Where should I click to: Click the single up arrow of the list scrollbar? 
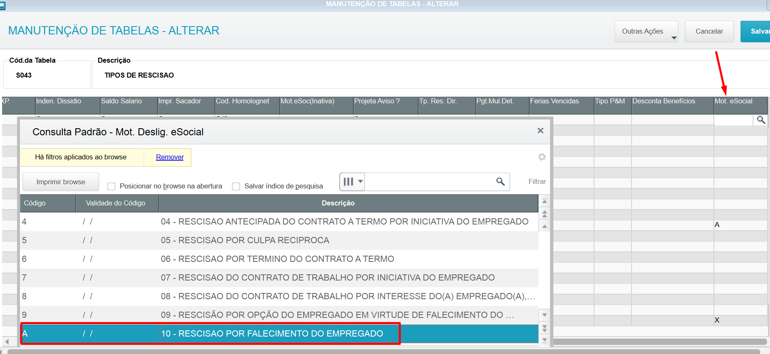tap(544, 226)
